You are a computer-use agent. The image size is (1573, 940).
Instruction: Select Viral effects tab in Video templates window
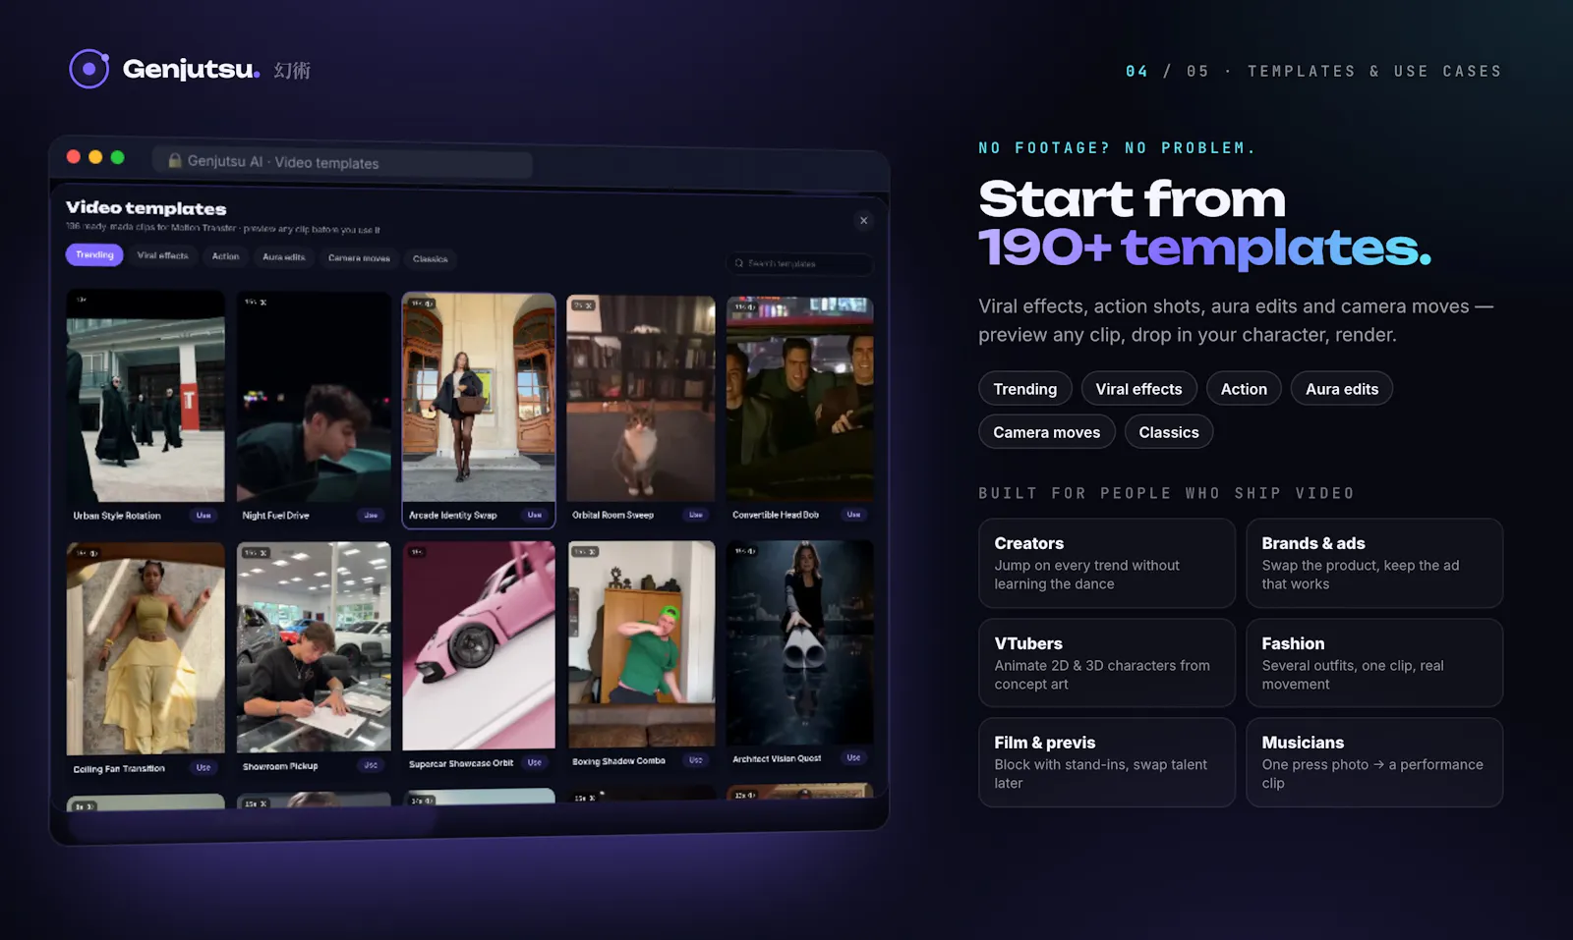point(162,255)
